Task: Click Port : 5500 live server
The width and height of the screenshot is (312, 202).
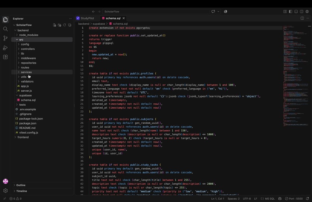Action: 294,199
